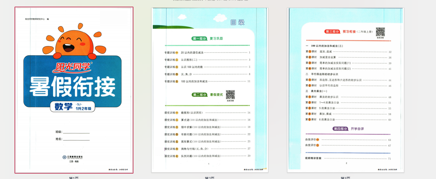Click the 6的乘法口诀 lesson row
Viewport: 436px width, 179px height.
coord(348,120)
